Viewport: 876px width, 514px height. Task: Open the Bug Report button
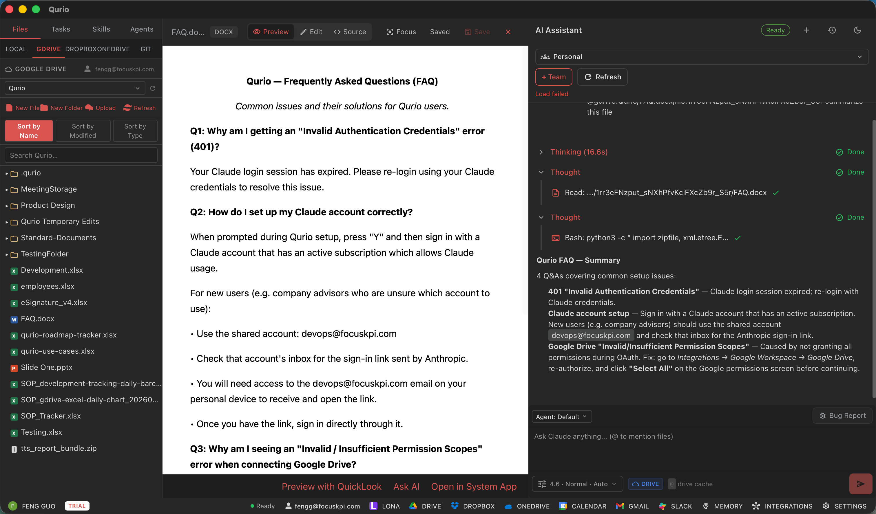tap(843, 416)
